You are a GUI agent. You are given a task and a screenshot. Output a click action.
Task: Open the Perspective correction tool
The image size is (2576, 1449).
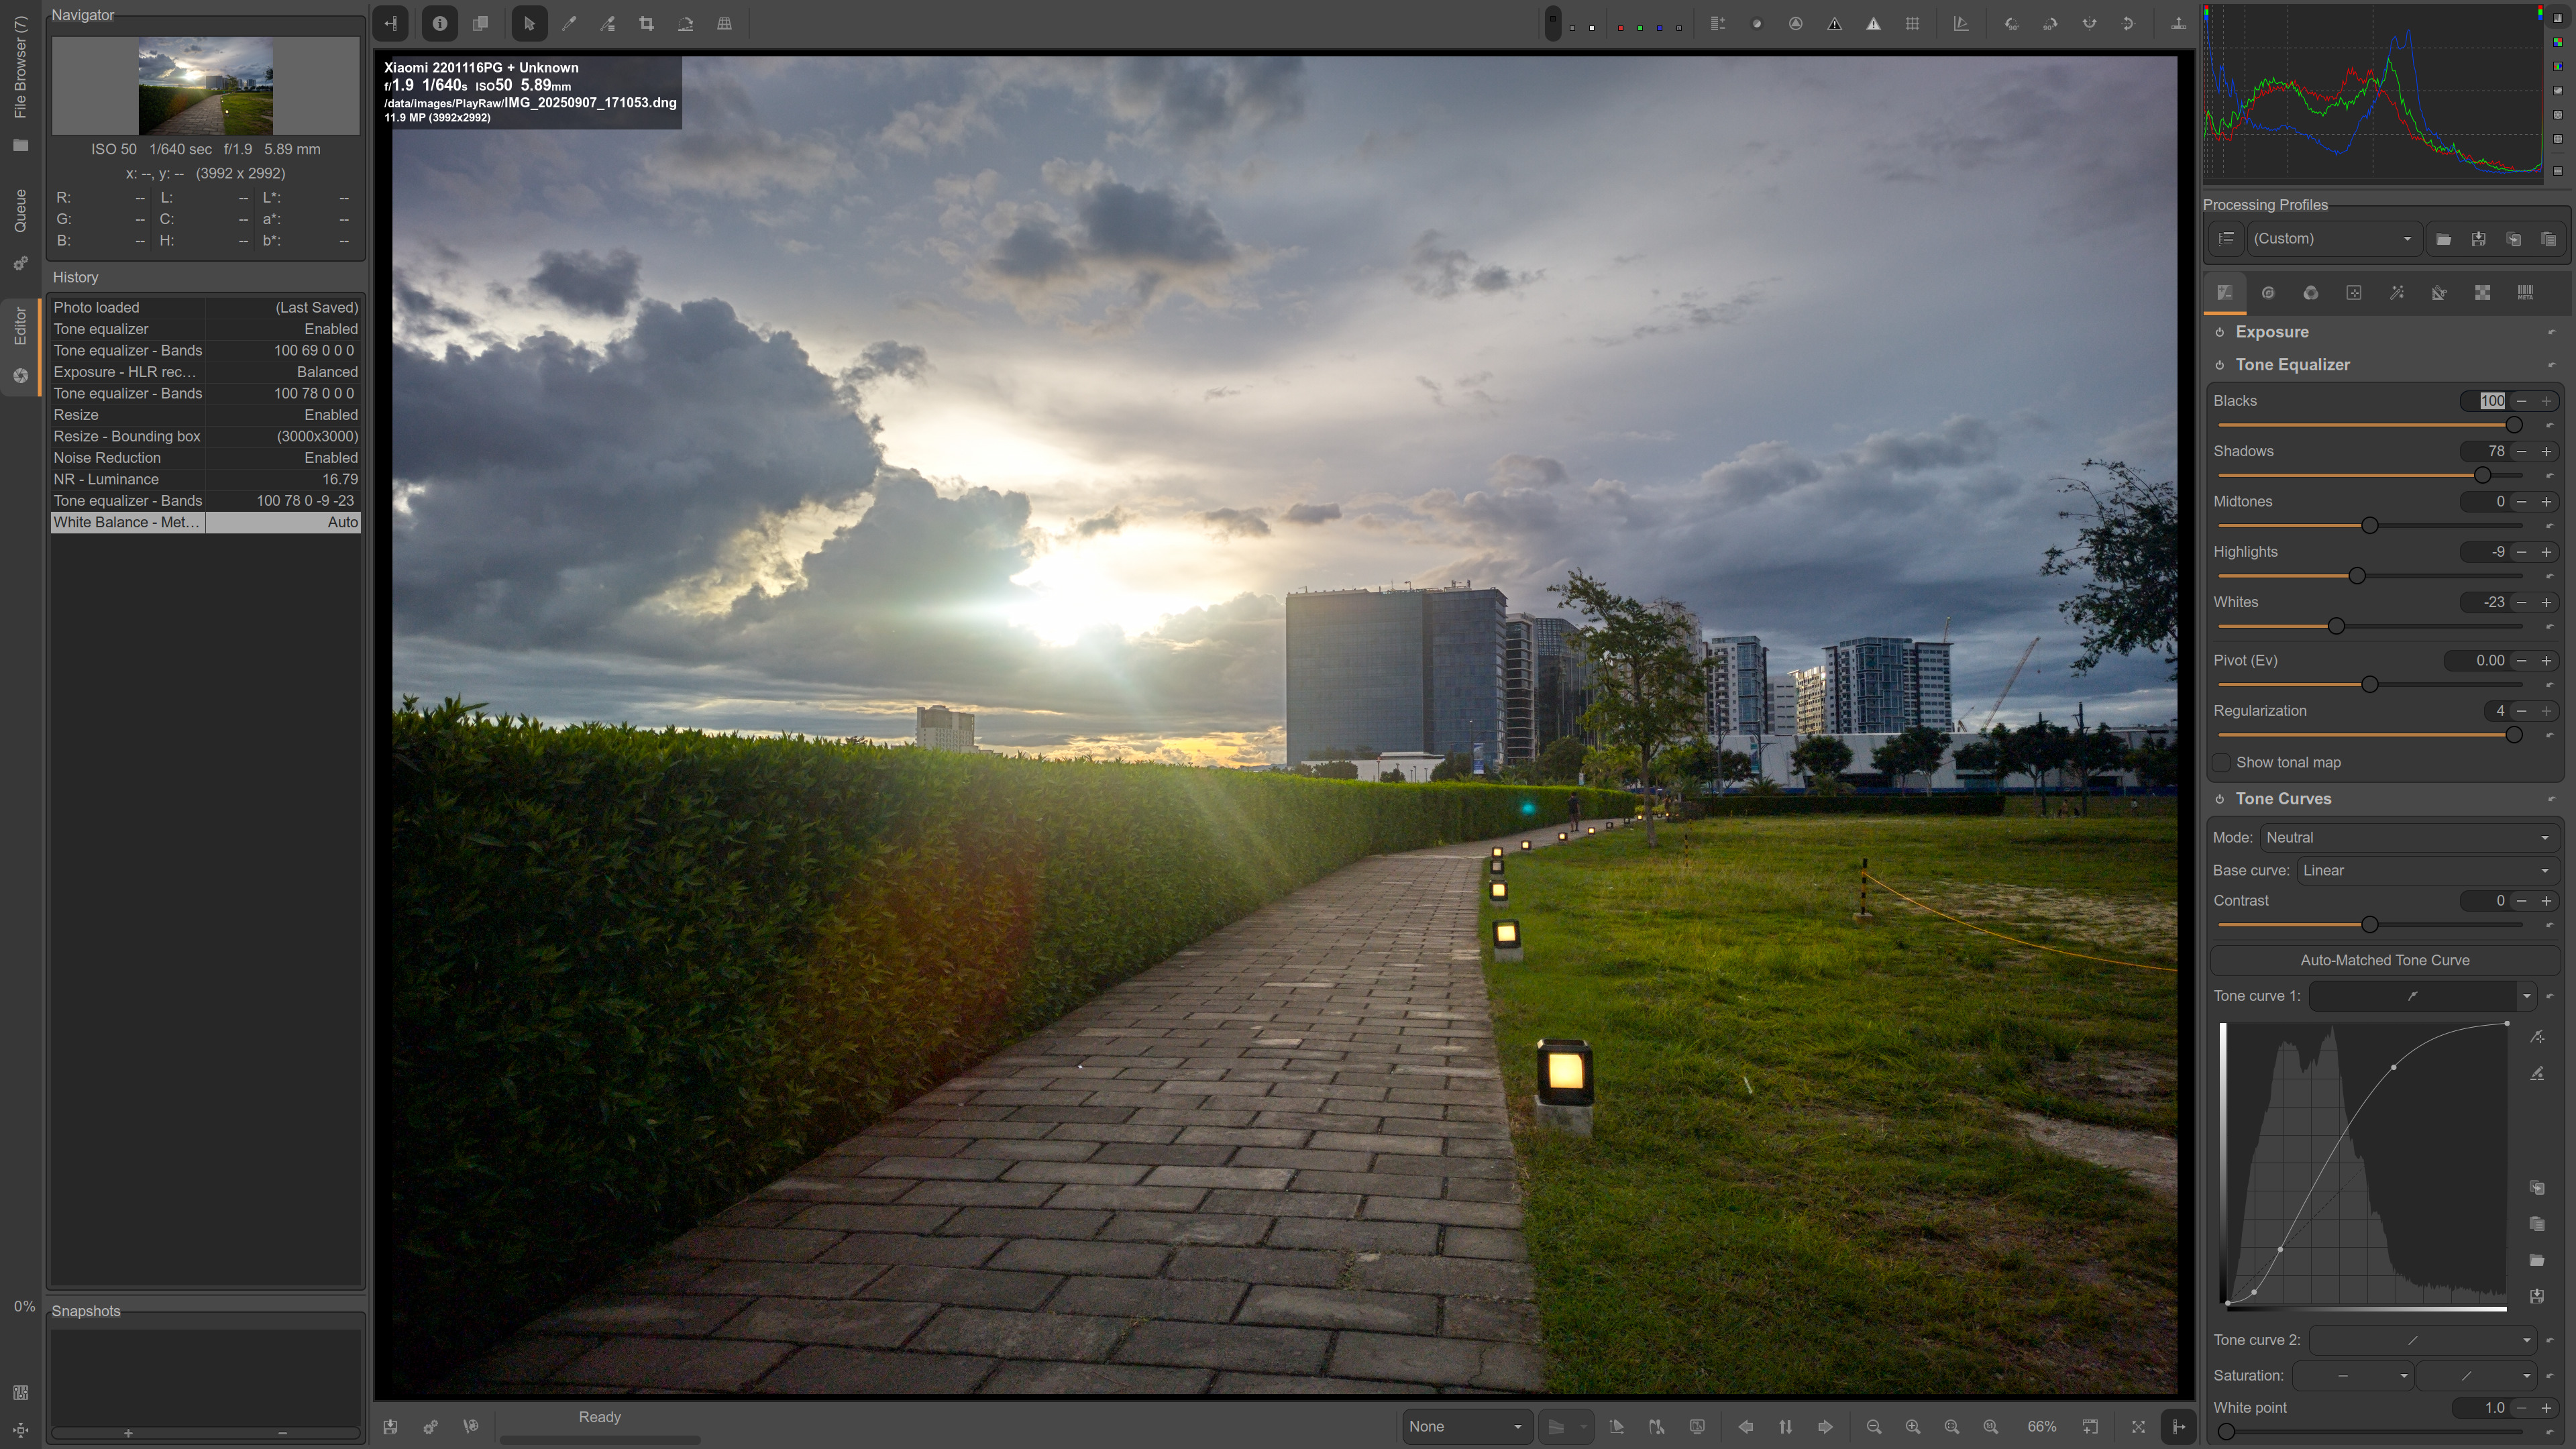coord(724,24)
